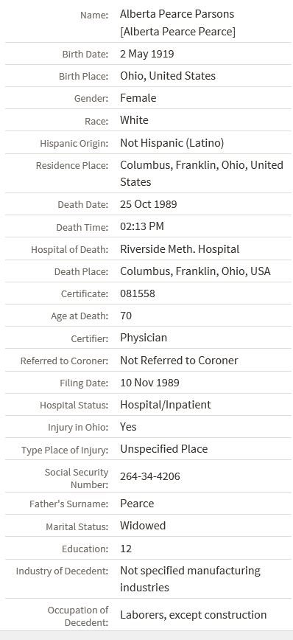Select certificate number 081558
The image size is (293, 640).
click(138, 293)
